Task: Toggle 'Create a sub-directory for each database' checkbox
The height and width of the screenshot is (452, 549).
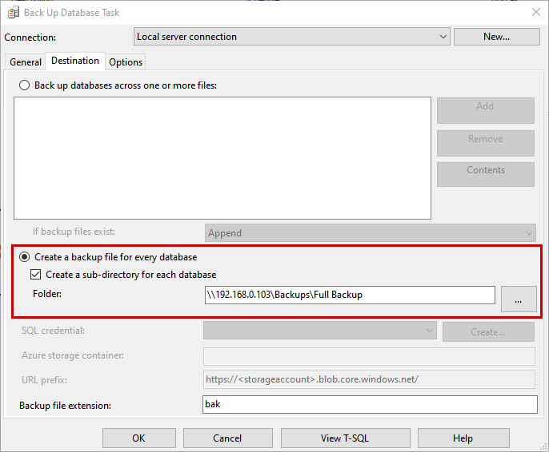Action: click(36, 275)
